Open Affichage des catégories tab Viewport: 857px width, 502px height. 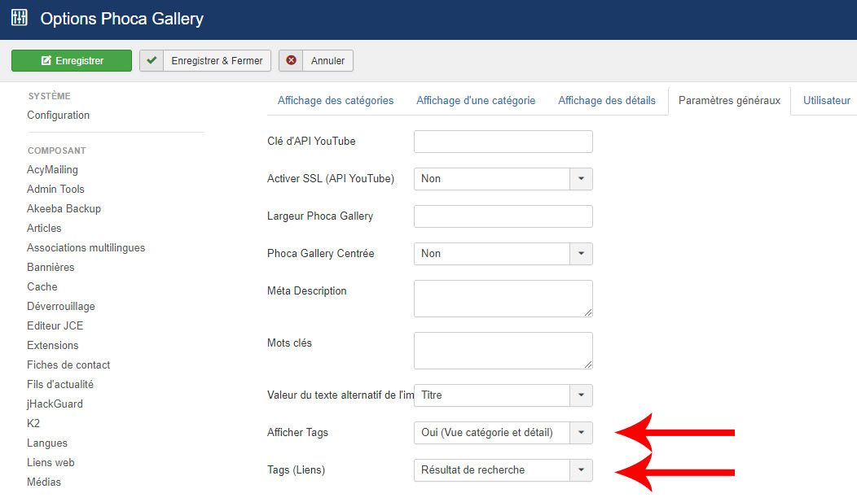point(336,100)
